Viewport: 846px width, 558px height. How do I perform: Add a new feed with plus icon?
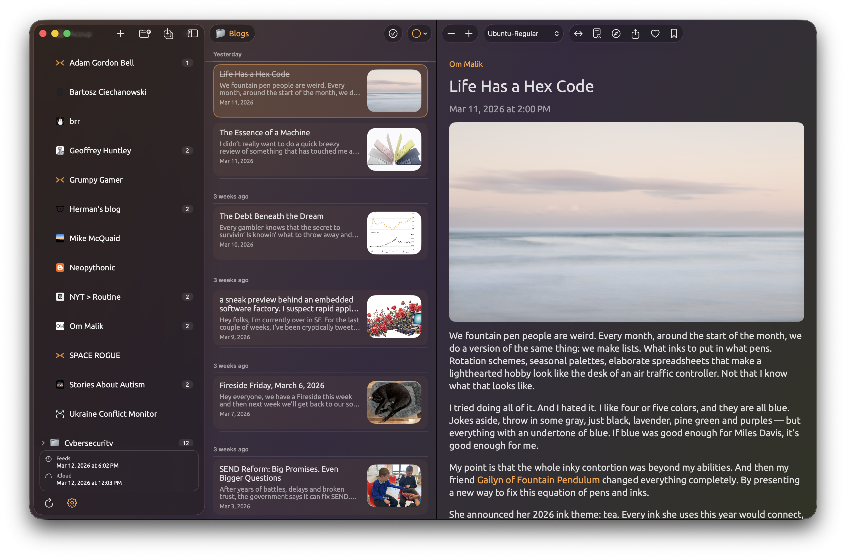pyautogui.click(x=121, y=33)
